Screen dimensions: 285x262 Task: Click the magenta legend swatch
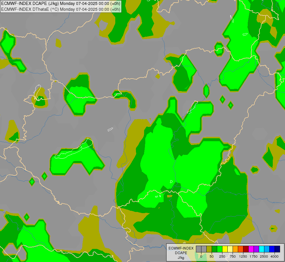251,249
